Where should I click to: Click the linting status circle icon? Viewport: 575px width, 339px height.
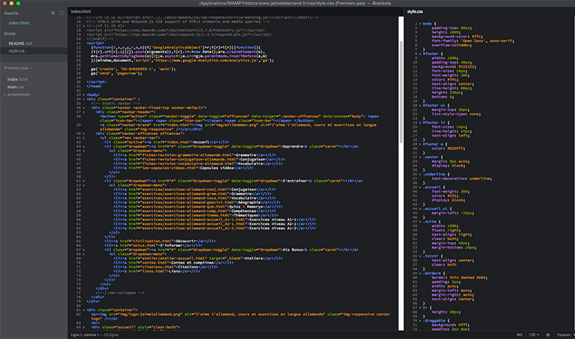click(x=548, y=335)
